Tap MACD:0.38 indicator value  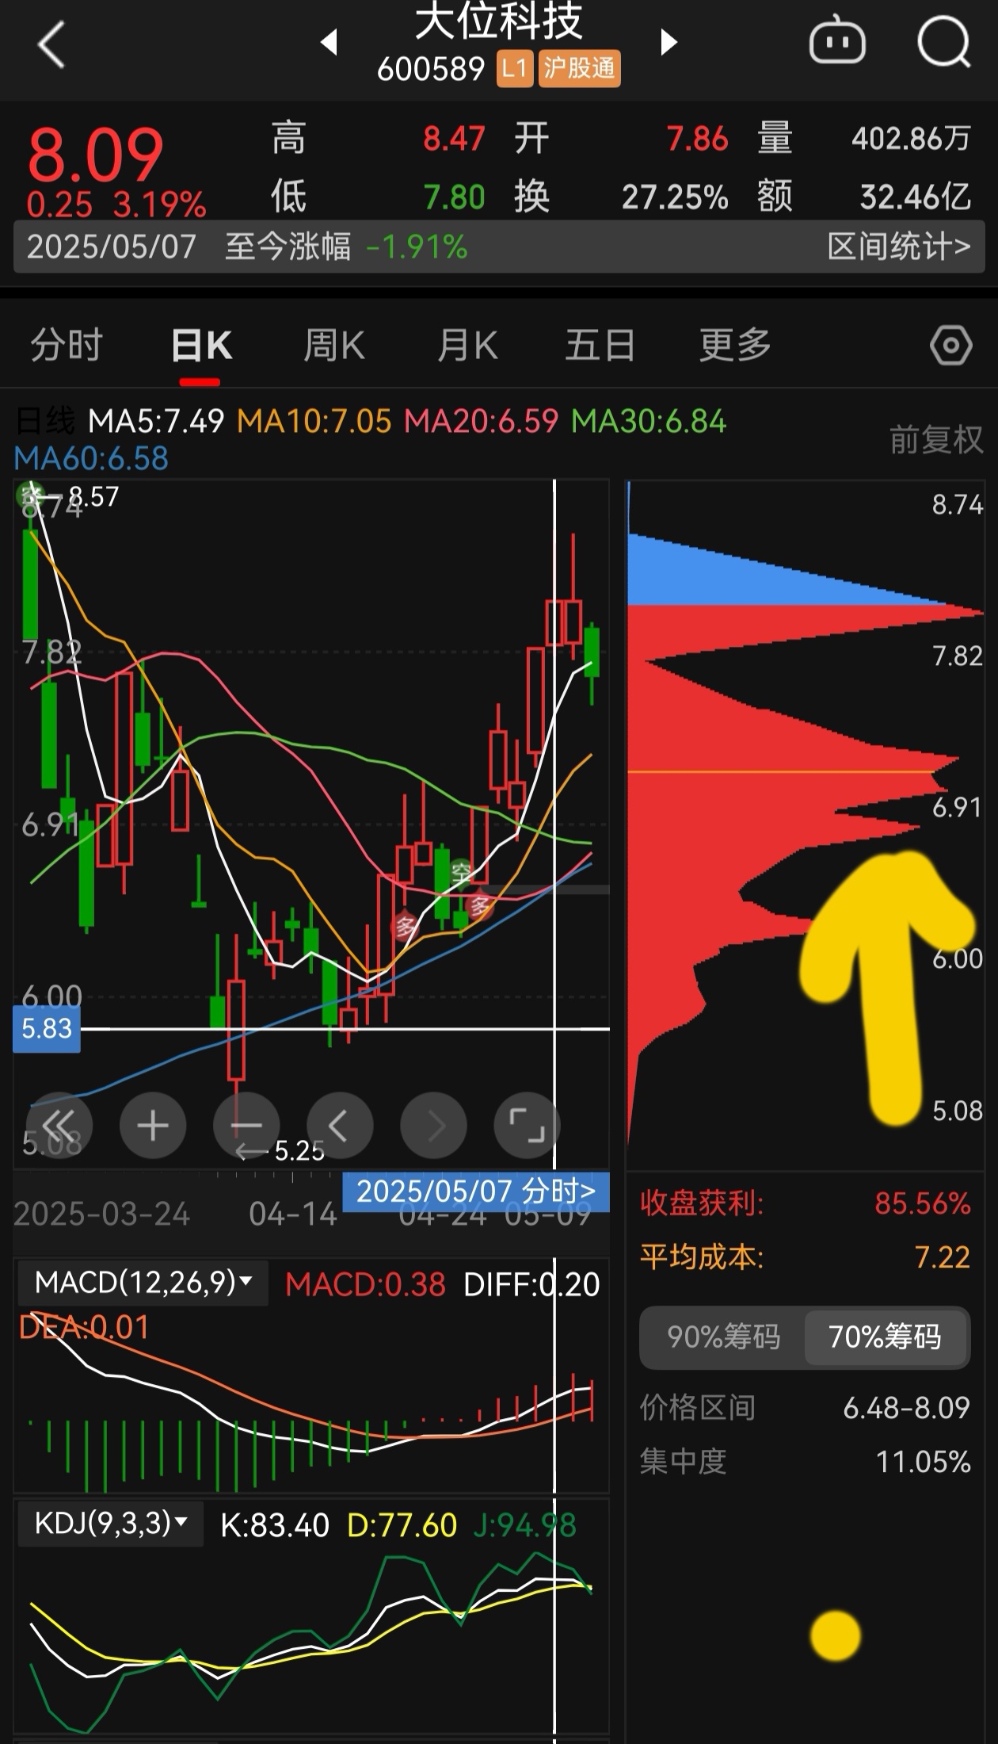[365, 1284]
